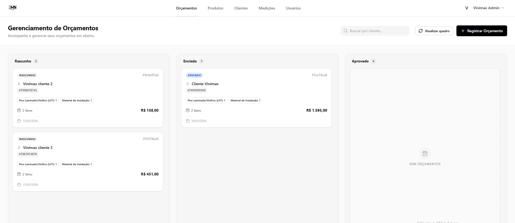Go to the Medições tab
This screenshot has width=515, height=223.
[267, 8]
